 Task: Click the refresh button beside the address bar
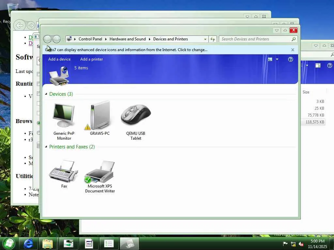tap(213, 39)
